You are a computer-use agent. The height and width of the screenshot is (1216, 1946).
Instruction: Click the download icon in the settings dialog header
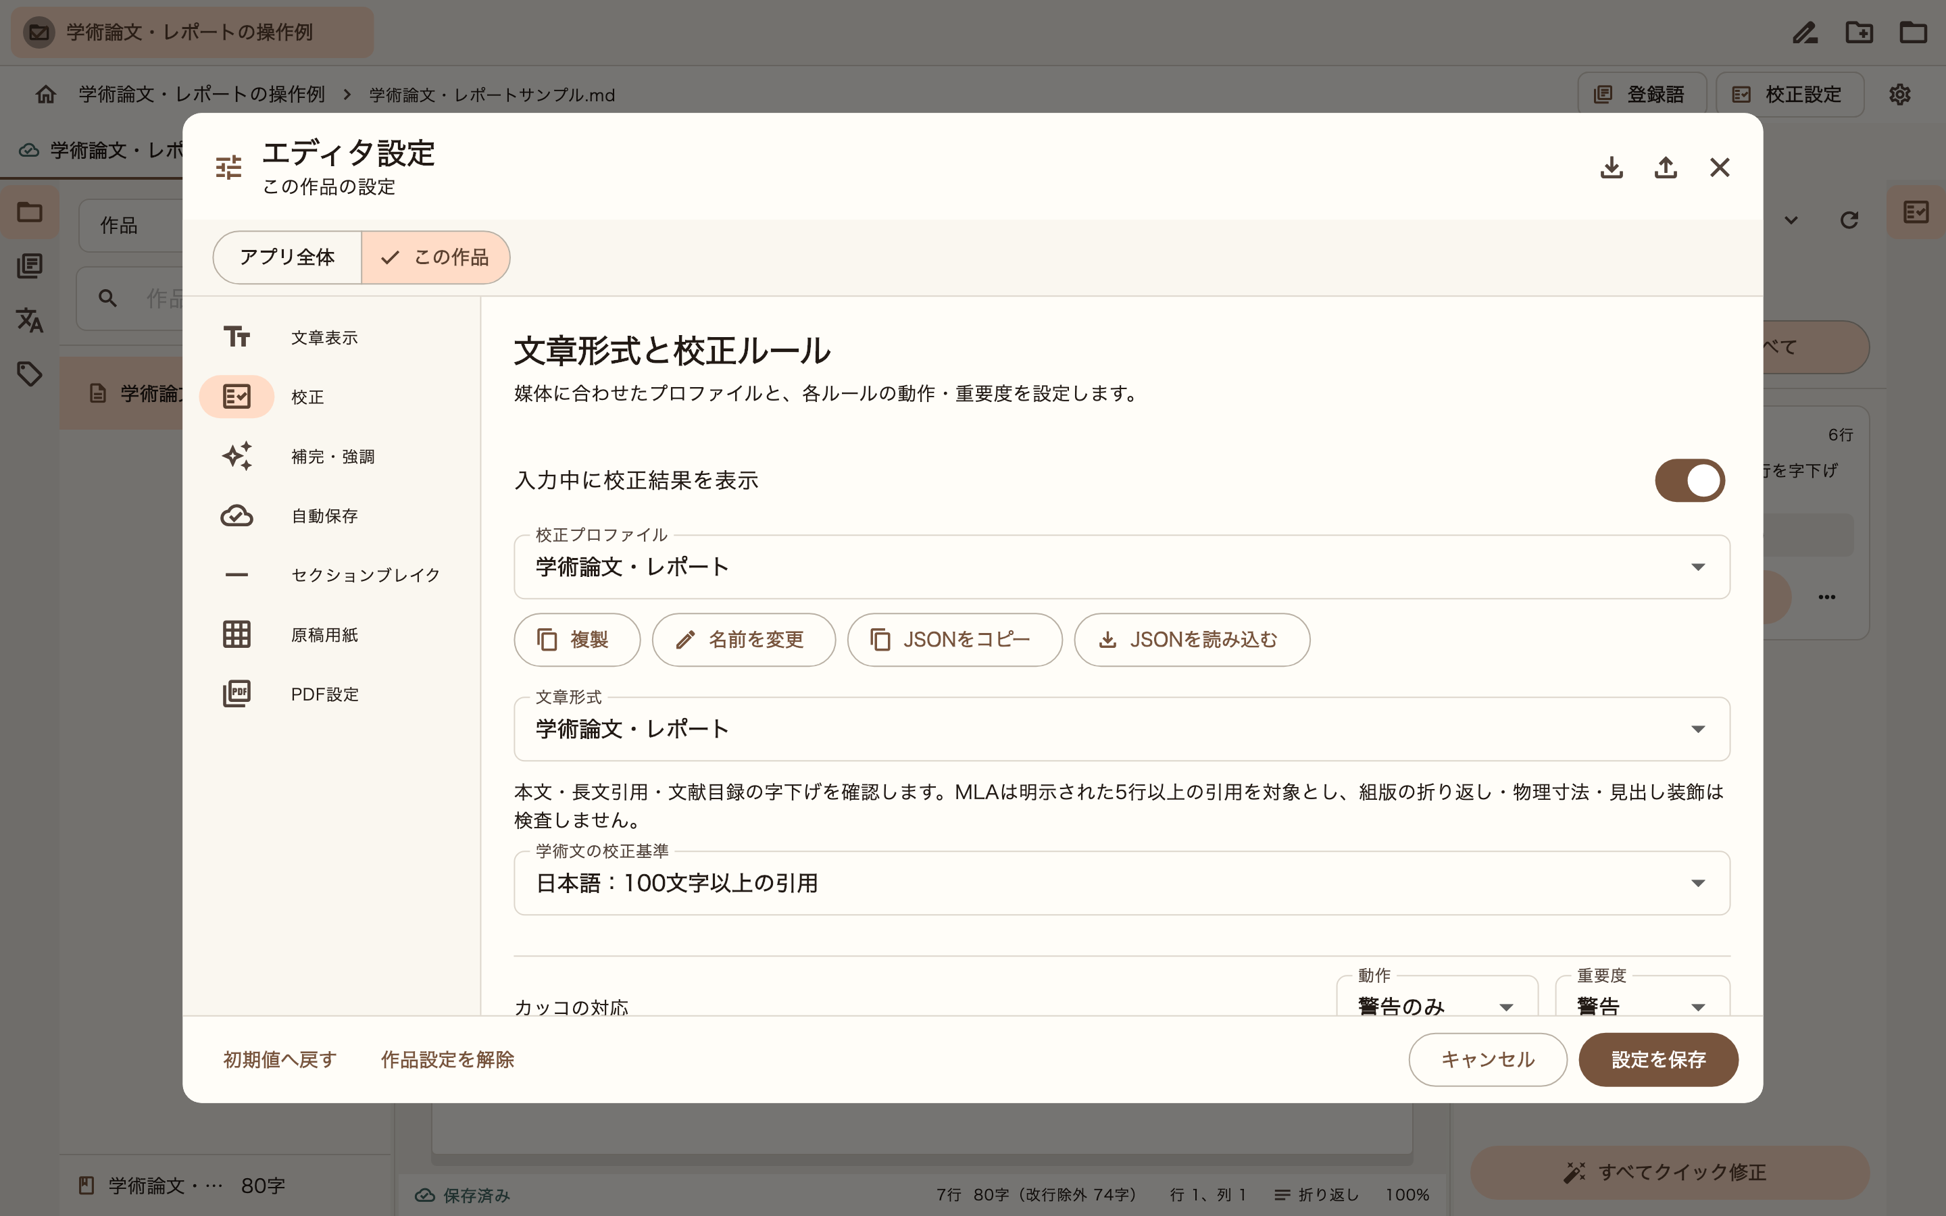[1612, 168]
